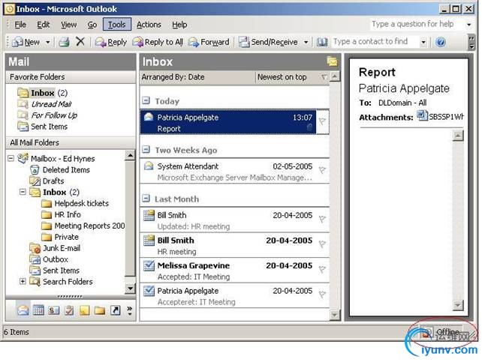This screenshot has width=482, height=362.
Task: Open the Address Book icon
Action: click(x=322, y=42)
